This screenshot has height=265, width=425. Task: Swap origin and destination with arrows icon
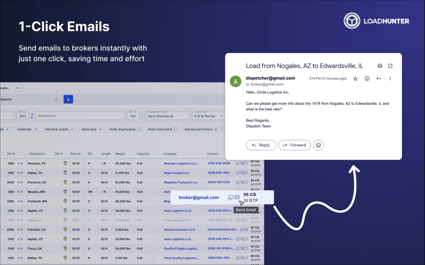pos(32,116)
